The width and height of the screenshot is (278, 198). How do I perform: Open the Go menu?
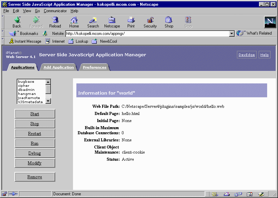pos(37,11)
